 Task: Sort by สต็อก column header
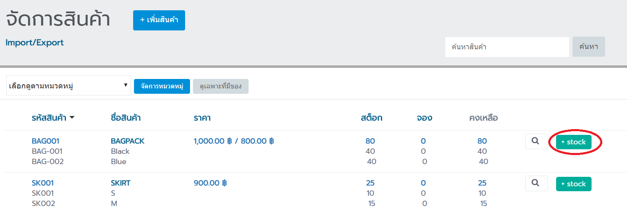pyautogui.click(x=371, y=118)
